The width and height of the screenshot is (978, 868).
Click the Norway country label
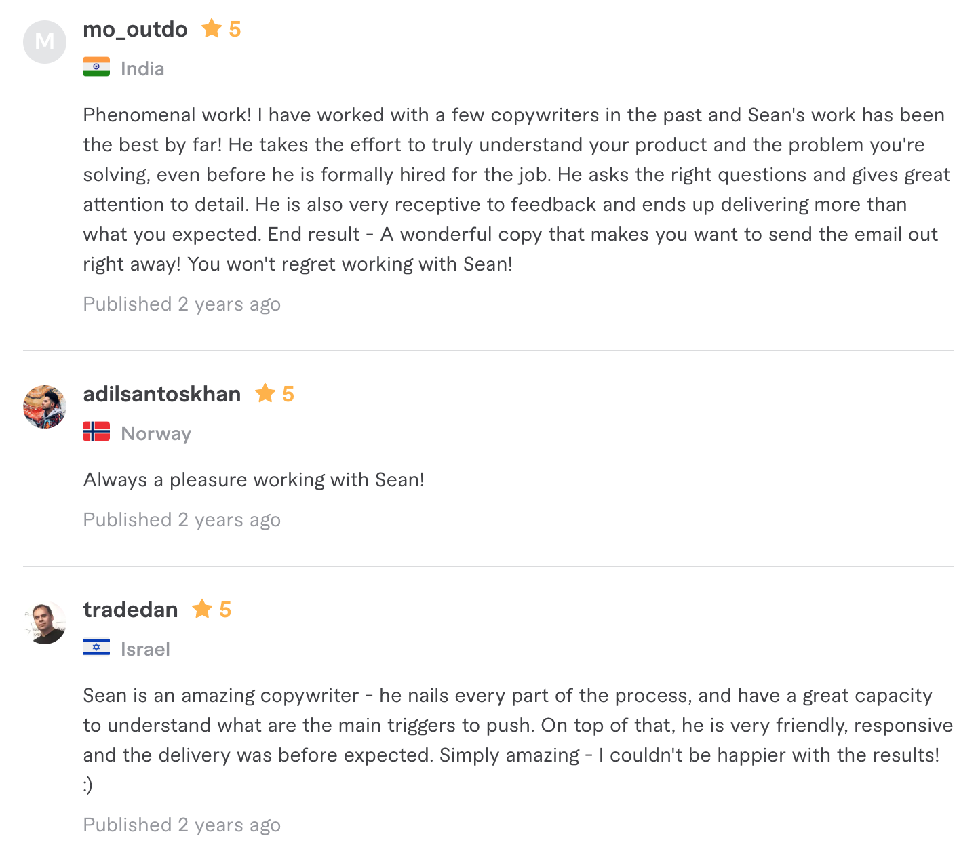[156, 433]
